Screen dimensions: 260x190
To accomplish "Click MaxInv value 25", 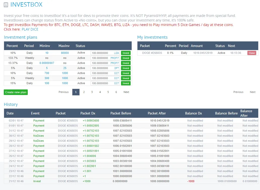I will (65, 68).
